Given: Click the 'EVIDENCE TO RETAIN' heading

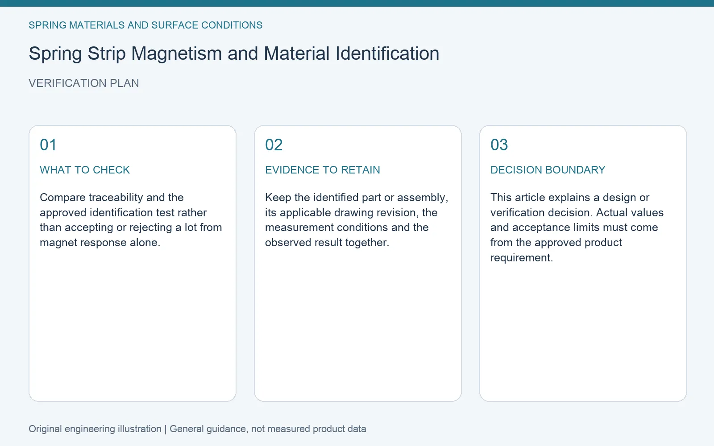Looking at the screenshot, I should click(x=323, y=170).
